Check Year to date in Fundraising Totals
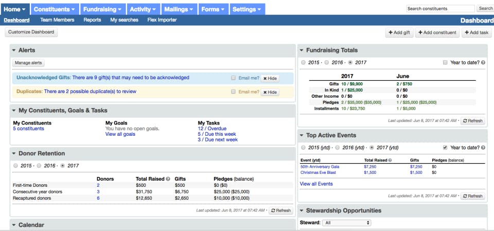The image size is (494, 231). point(445,62)
